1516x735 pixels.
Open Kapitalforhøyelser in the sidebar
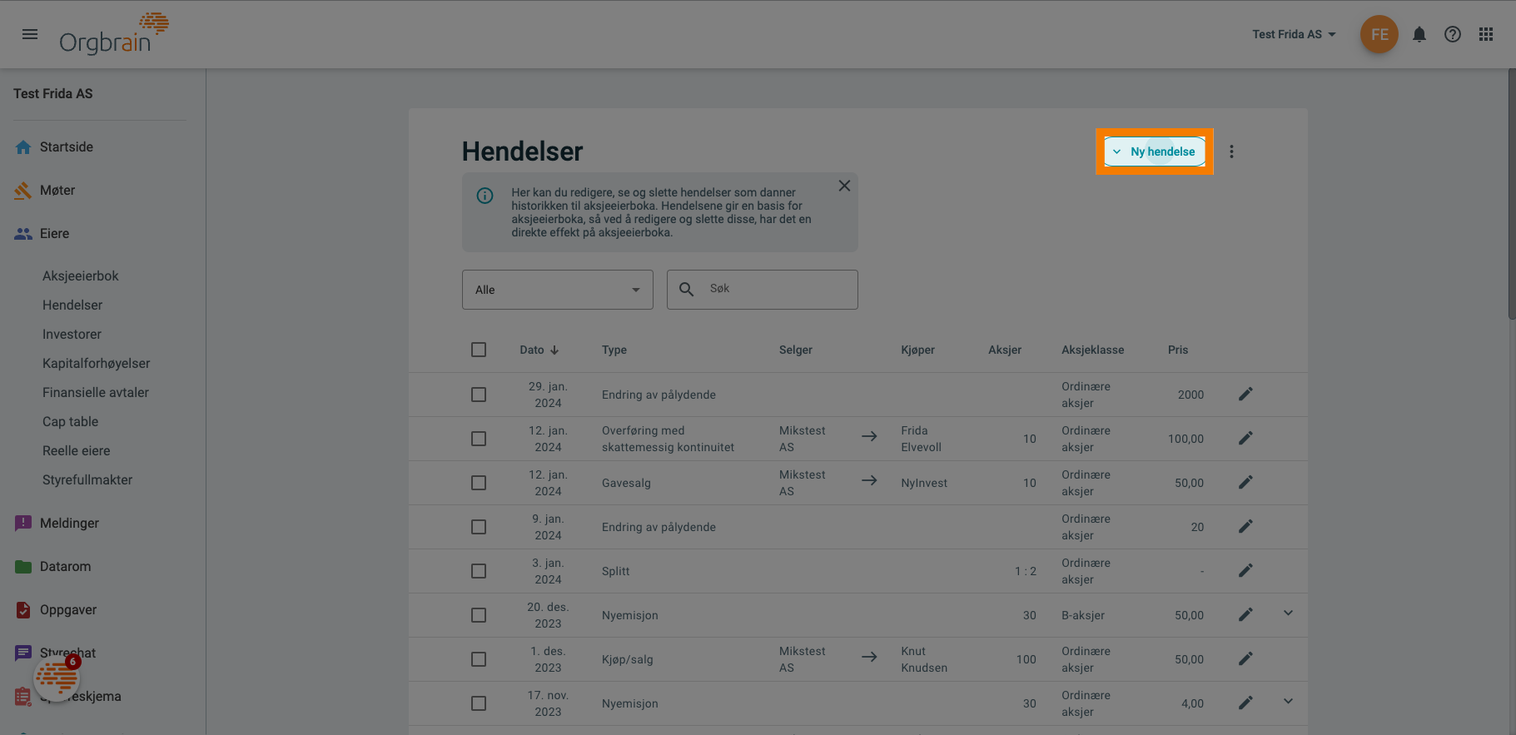point(97,364)
